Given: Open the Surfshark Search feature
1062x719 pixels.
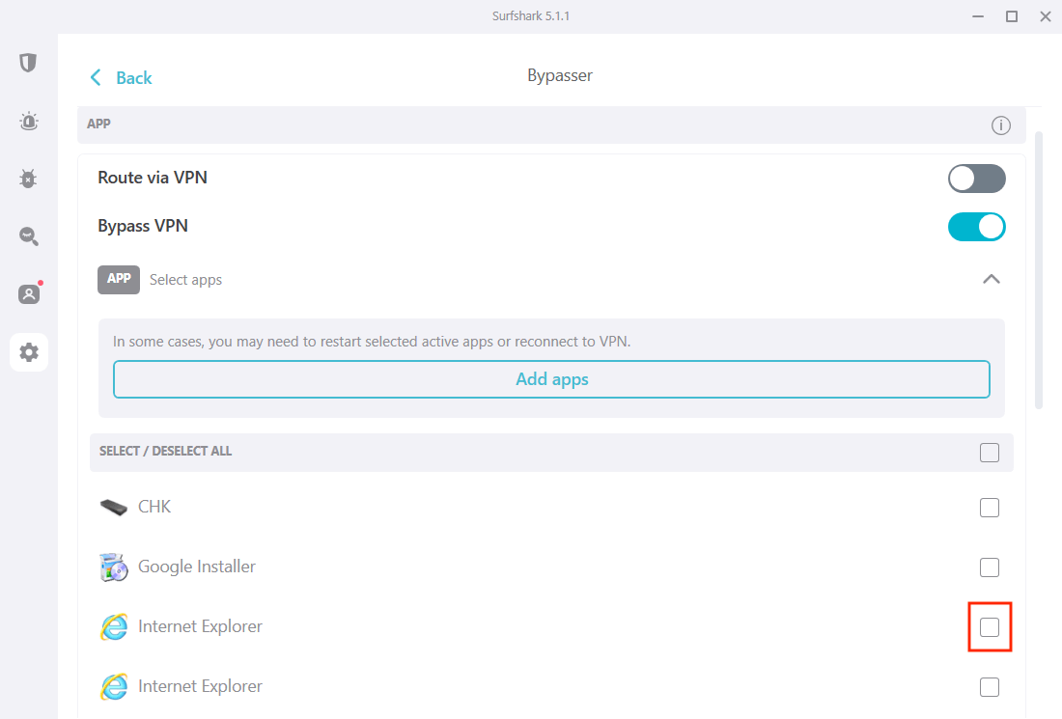Looking at the screenshot, I should [x=28, y=236].
